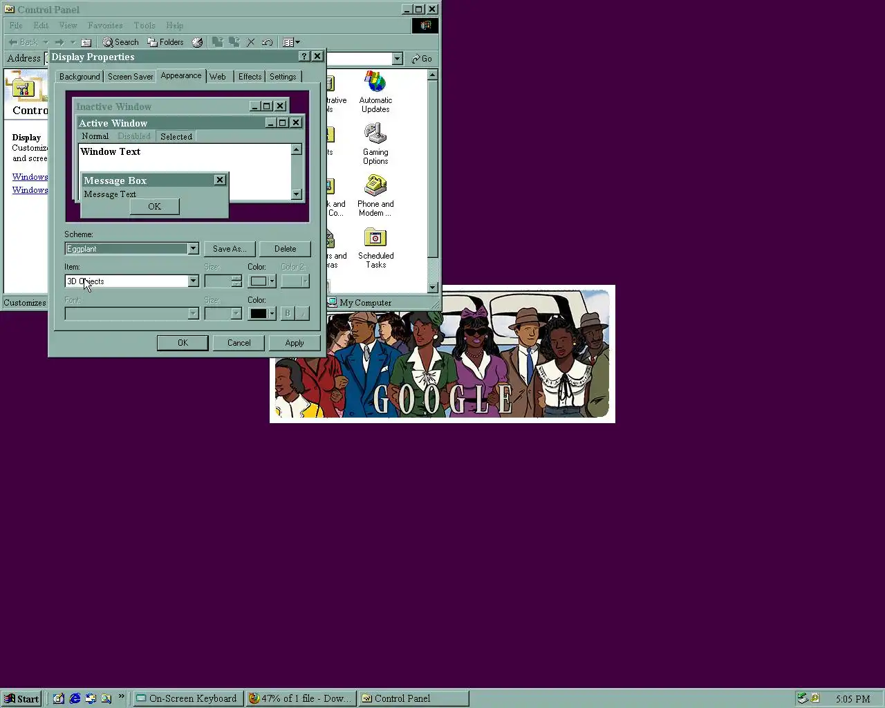Click the Delete X toolbar icon

(251, 42)
